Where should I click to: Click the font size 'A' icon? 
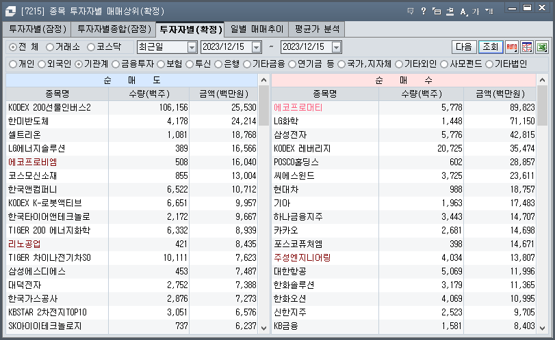[463, 12]
